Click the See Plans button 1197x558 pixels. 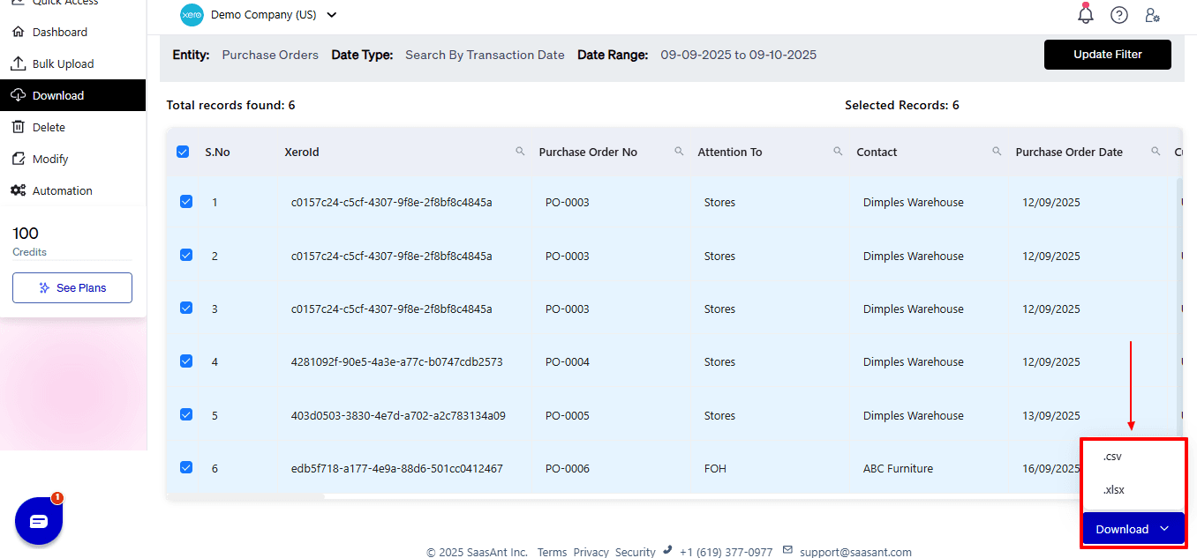click(72, 288)
